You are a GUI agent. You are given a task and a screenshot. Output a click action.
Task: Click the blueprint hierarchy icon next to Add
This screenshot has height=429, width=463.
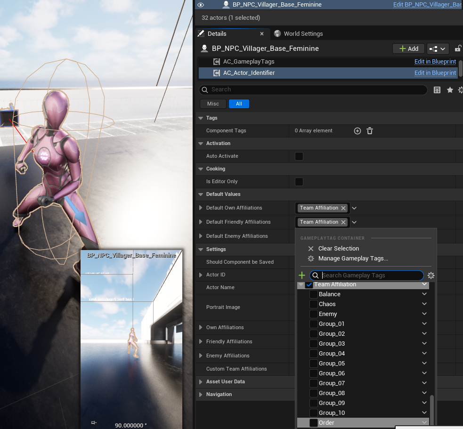(x=438, y=49)
